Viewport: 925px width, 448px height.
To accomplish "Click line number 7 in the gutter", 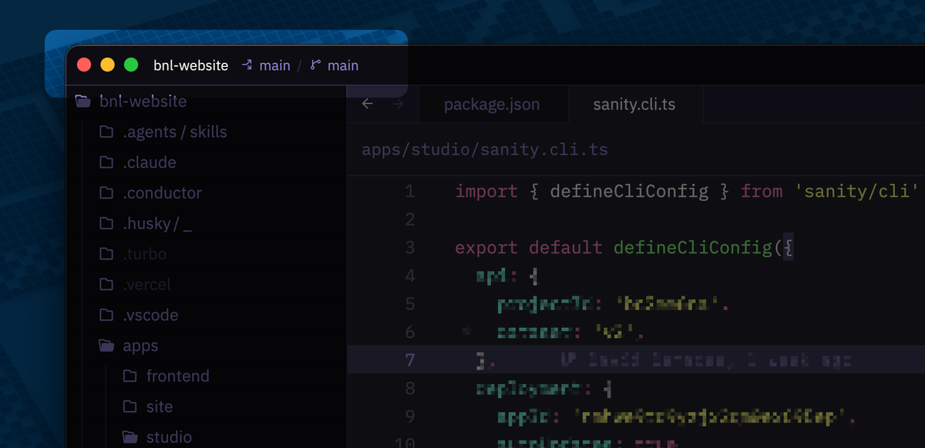I will pos(410,360).
